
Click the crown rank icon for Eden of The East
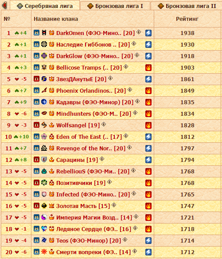coord(52,137)
